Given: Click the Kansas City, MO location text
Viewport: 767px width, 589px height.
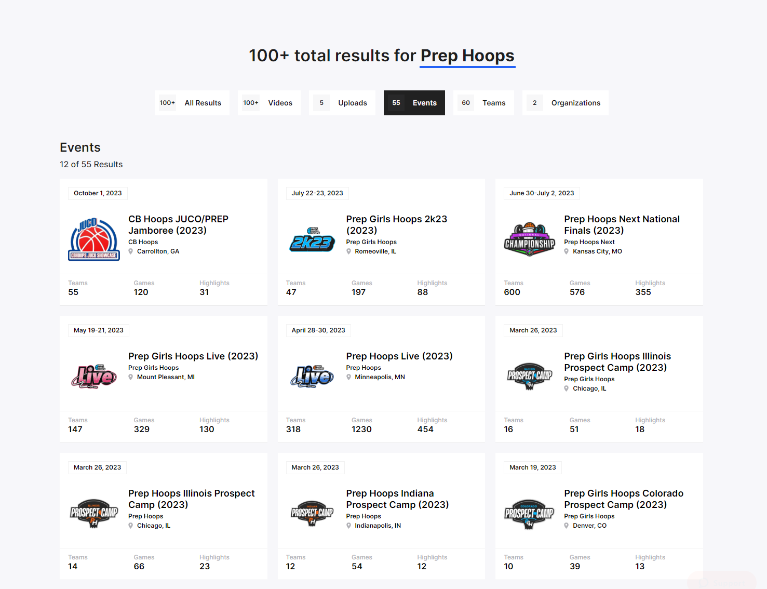Looking at the screenshot, I should pyautogui.click(x=597, y=251).
